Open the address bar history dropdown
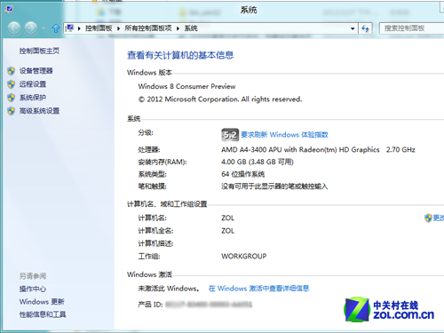Viewport: 444px width, 333px height. pyautogui.click(x=353, y=28)
